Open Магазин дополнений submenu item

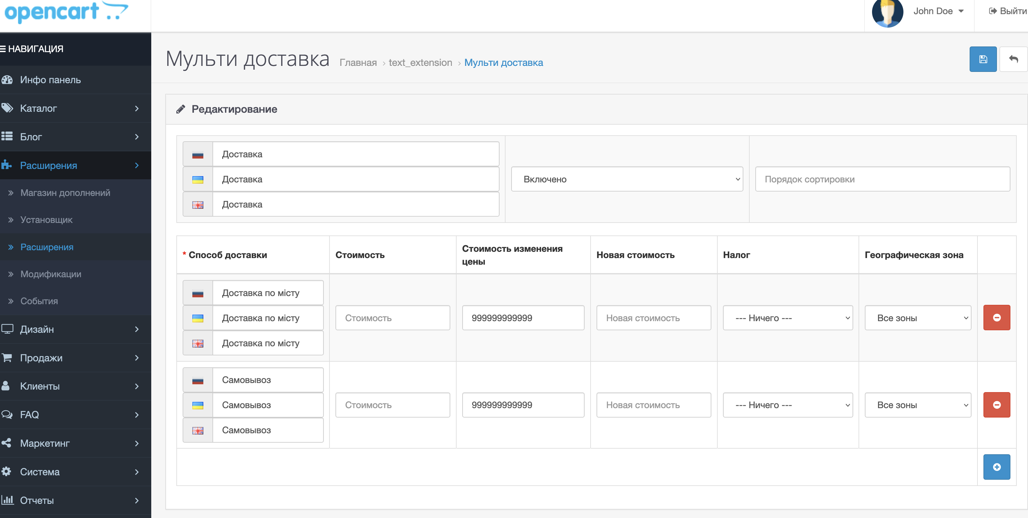pos(65,193)
